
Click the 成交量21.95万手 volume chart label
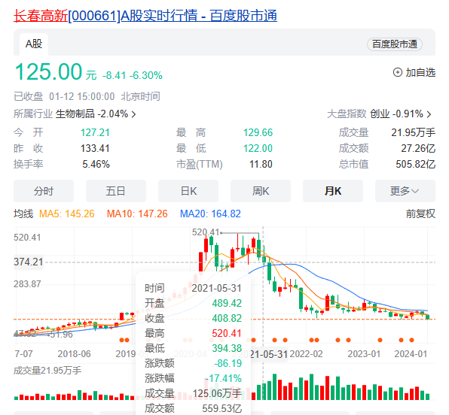pyautogui.click(x=47, y=371)
